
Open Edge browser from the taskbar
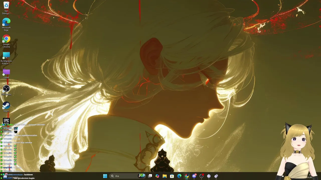(179, 176)
